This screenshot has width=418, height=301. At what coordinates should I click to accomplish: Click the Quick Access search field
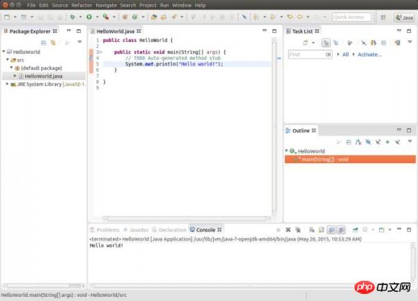click(x=352, y=17)
